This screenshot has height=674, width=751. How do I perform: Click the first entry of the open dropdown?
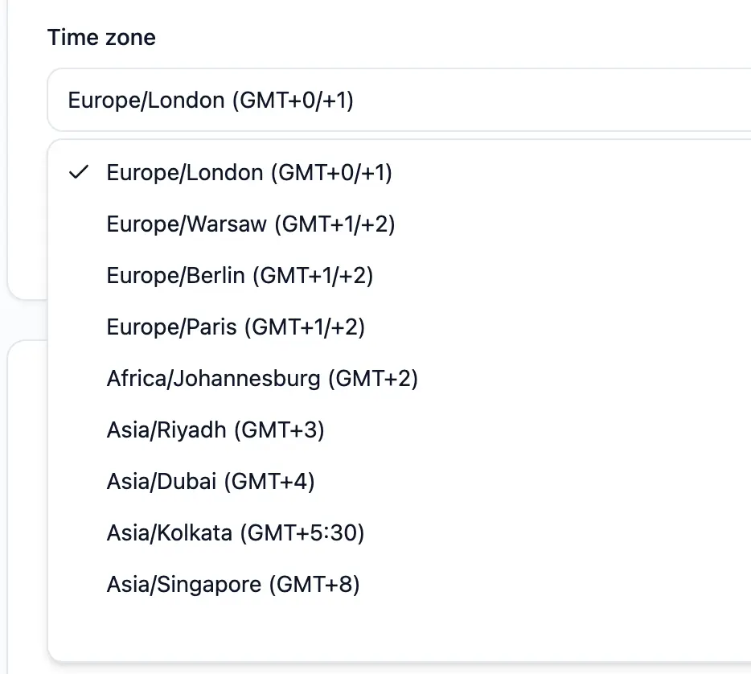pyautogui.click(x=249, y=173)
